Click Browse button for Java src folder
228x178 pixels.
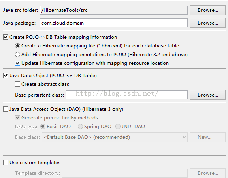(207, 10)
